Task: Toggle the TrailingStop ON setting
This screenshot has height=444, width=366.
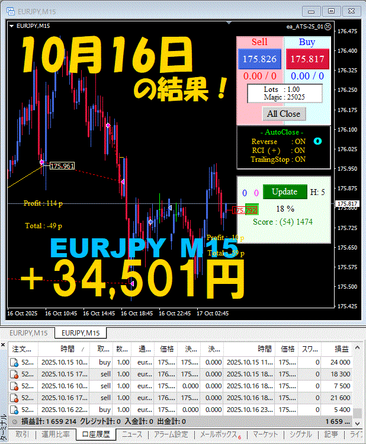Action: click(x=278, y=159)
